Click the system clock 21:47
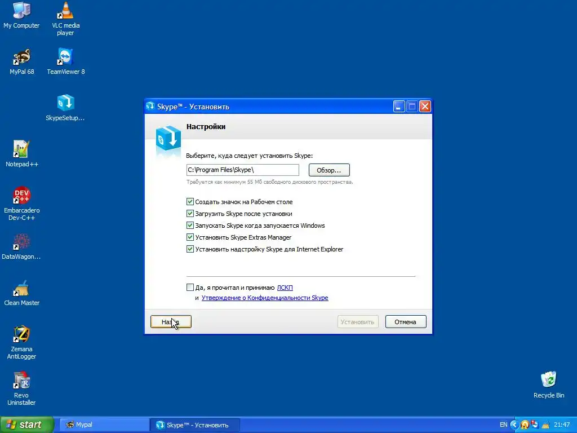This screenshot has width=577, height=433. [x=562, y=425]
